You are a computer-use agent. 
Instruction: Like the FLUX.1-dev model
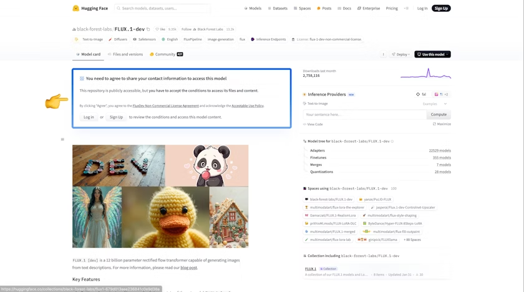(x=160, y=29)
